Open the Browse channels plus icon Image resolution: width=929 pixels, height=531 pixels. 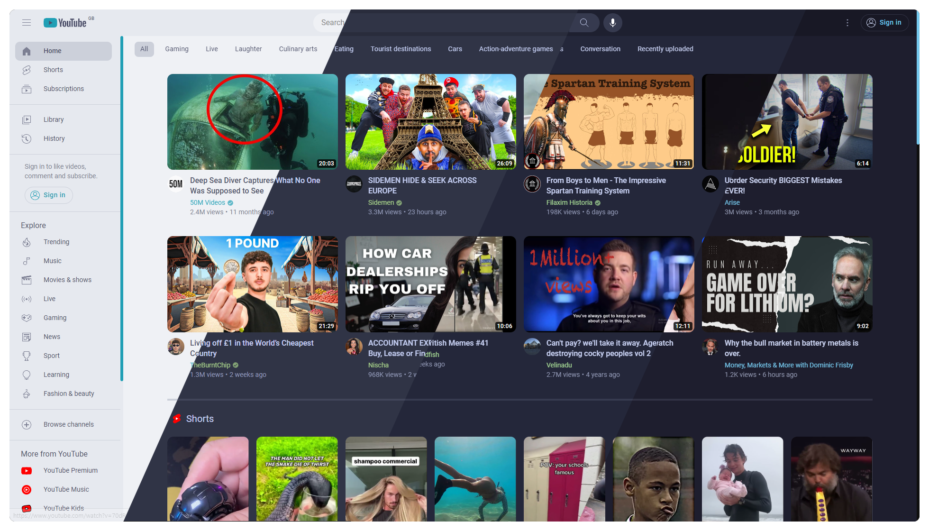27,425
